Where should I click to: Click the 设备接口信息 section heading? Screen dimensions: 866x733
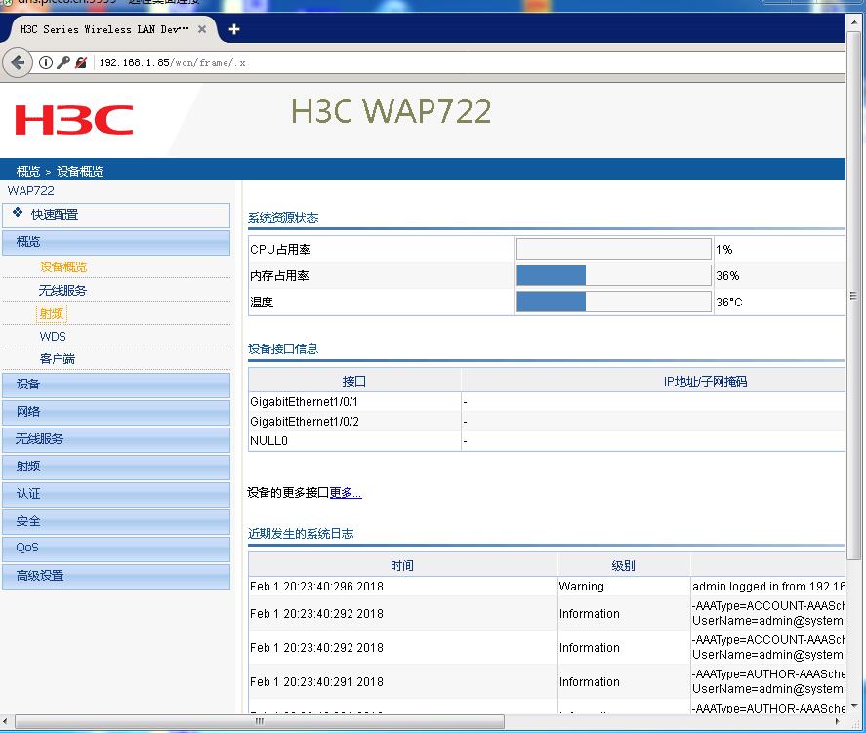click(x=283, y=348)
